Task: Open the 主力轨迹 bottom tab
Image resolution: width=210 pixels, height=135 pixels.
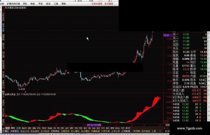Action: 45,131
